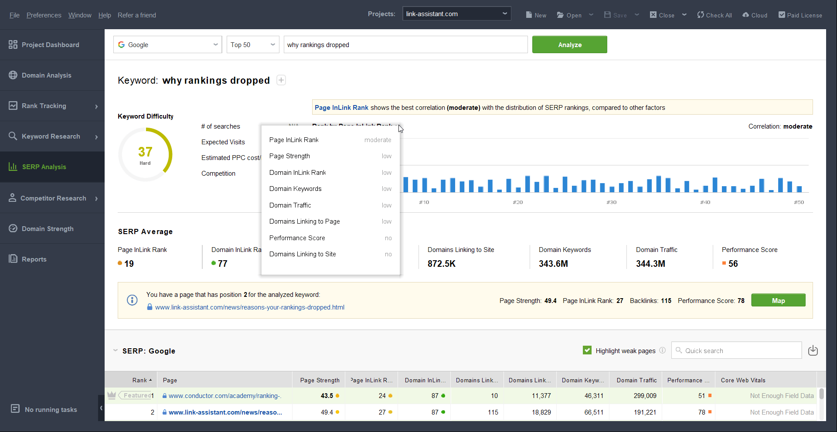Screen dimensions: 837x432
Task: Click the No running tasks icon
Action: (15, 409)
